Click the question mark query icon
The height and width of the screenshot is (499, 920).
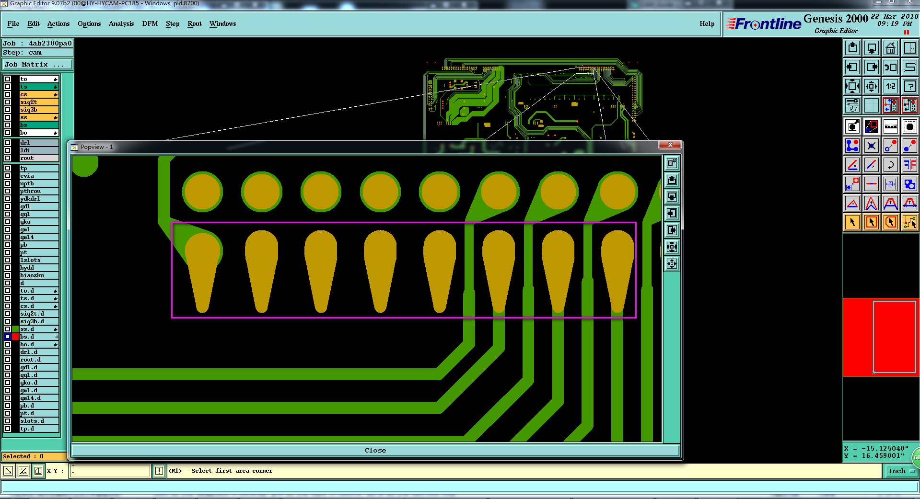(910, 86)
